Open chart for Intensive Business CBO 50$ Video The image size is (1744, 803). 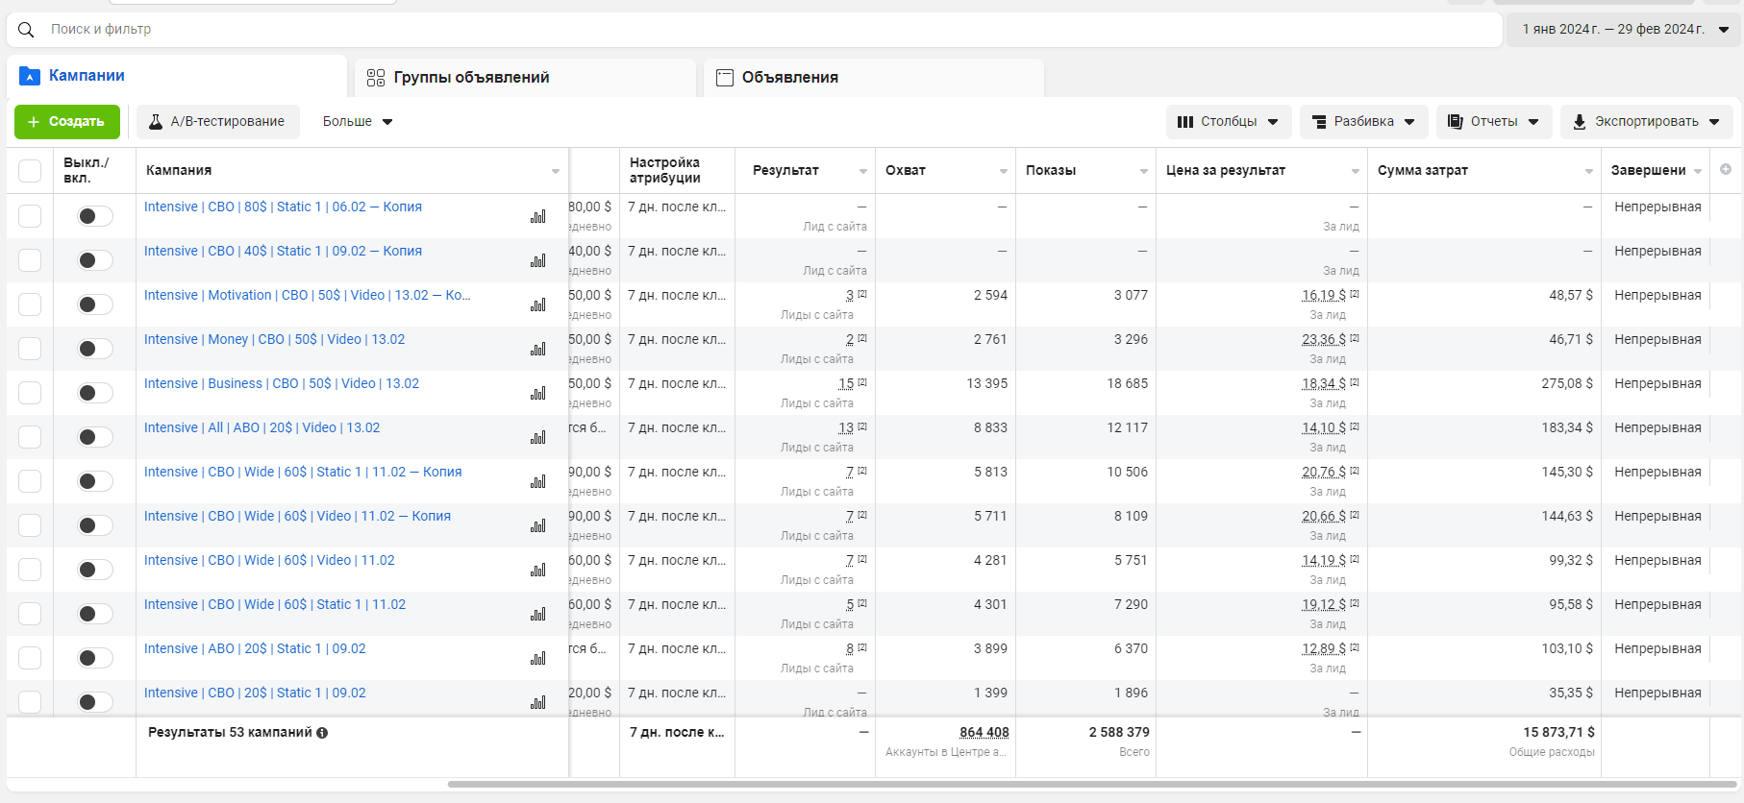click(x=538, y=394)
